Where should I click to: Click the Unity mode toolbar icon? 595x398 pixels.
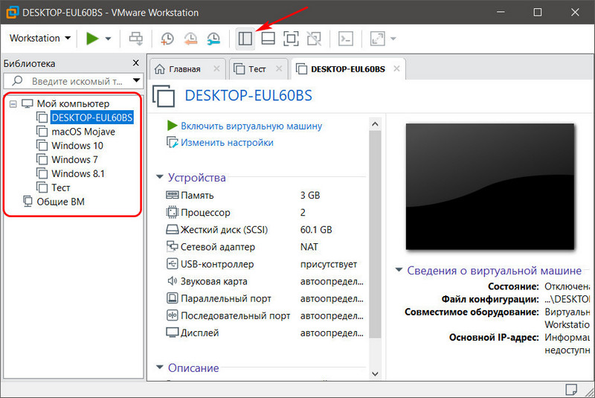click(314, 39)
